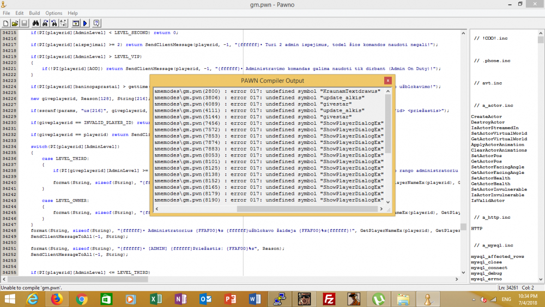Open file using the folder icon
The image size is (545, 307).
pos(15,23)
